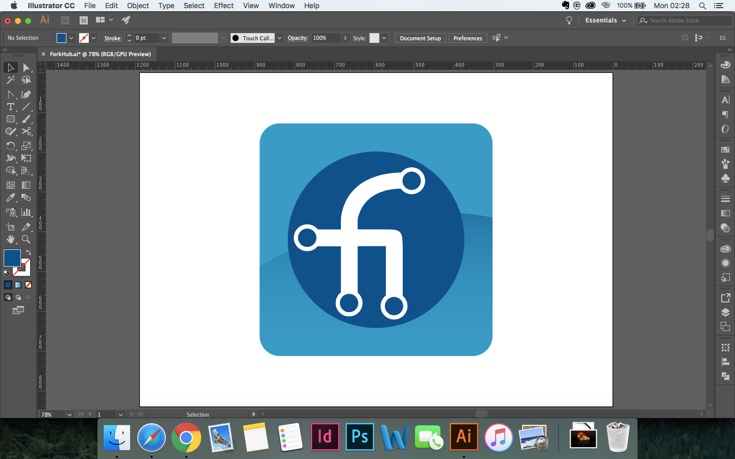Enable Draw Behind mode
The image size is (735, 459).
(18, 297)
